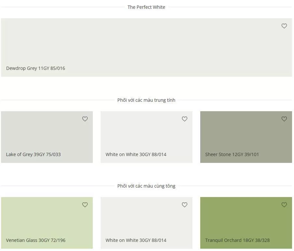Open the Dewdrop Grey color details
The width and height of the screenshot is (294, 251).
tap(35, 68)
